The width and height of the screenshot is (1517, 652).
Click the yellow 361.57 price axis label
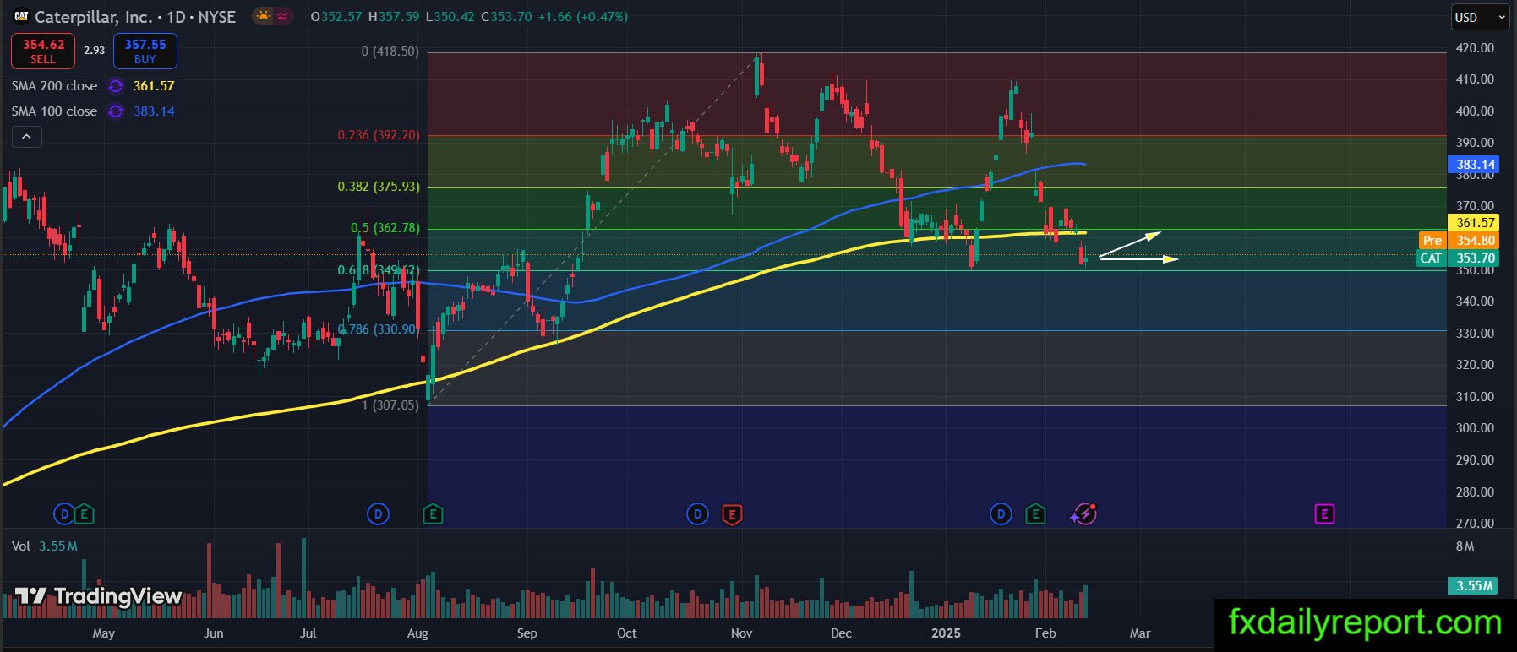coord(1476,223)
